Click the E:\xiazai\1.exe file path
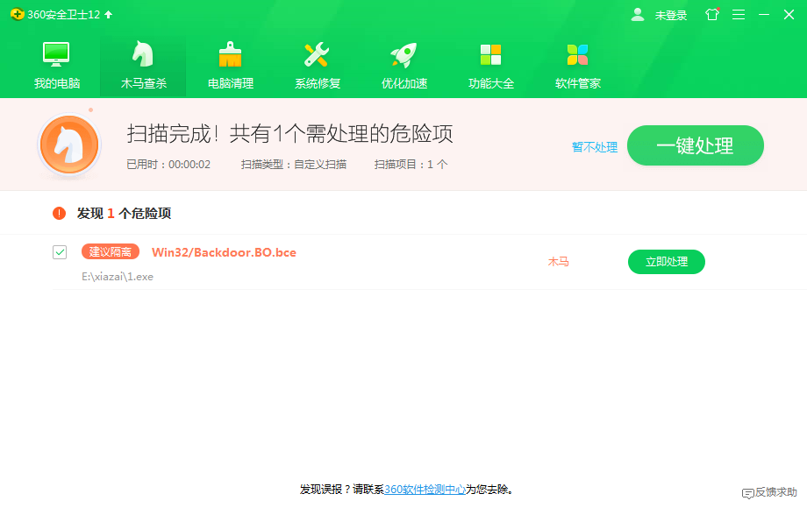 point(118,277)
